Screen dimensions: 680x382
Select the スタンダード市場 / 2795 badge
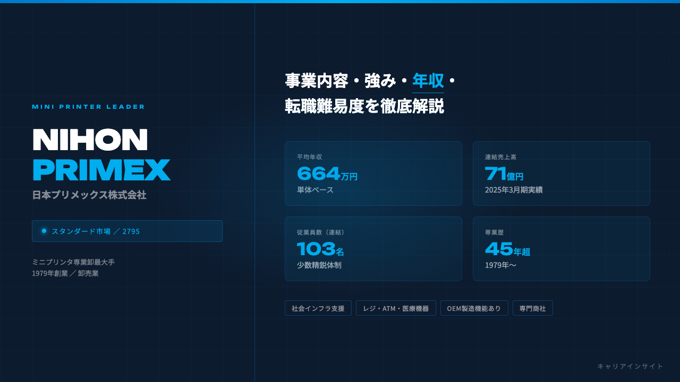pyautogui.click(x=127, y=231)
